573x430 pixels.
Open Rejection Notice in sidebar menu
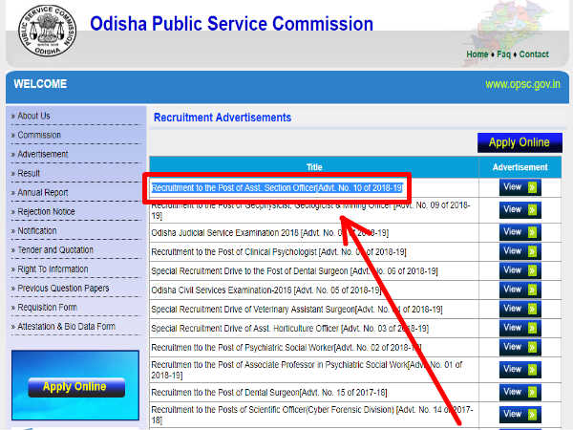click(46, 212)
